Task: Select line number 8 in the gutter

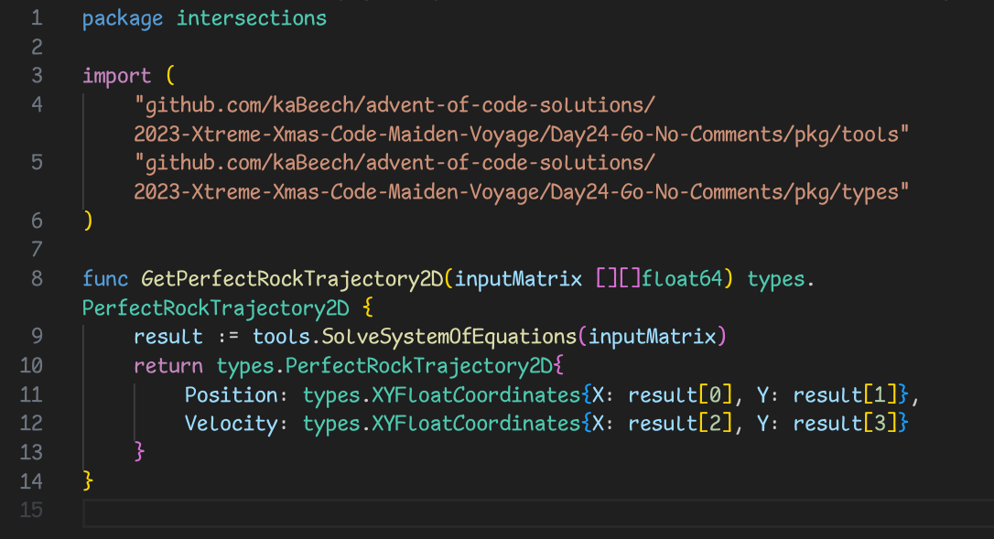Action: (x=36, y=278)
